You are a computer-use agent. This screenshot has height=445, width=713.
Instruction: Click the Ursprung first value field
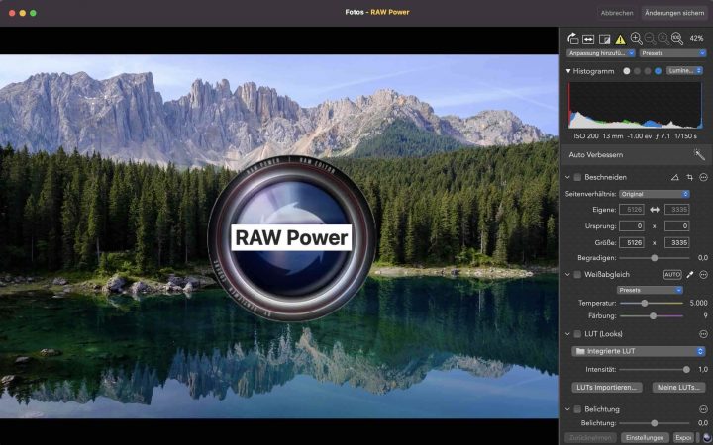click(632, 226)
